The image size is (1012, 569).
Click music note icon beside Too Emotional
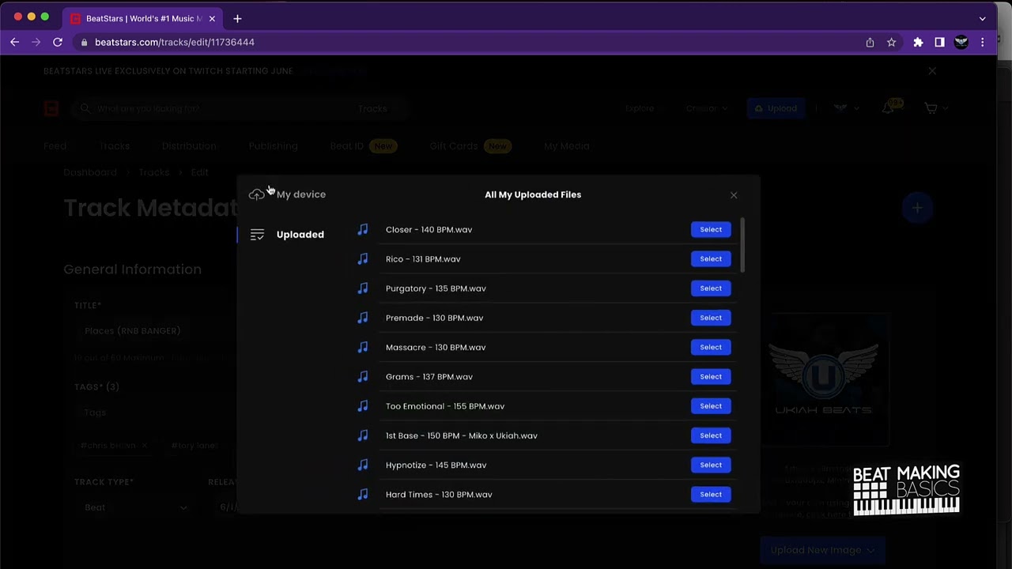point(363,406)
